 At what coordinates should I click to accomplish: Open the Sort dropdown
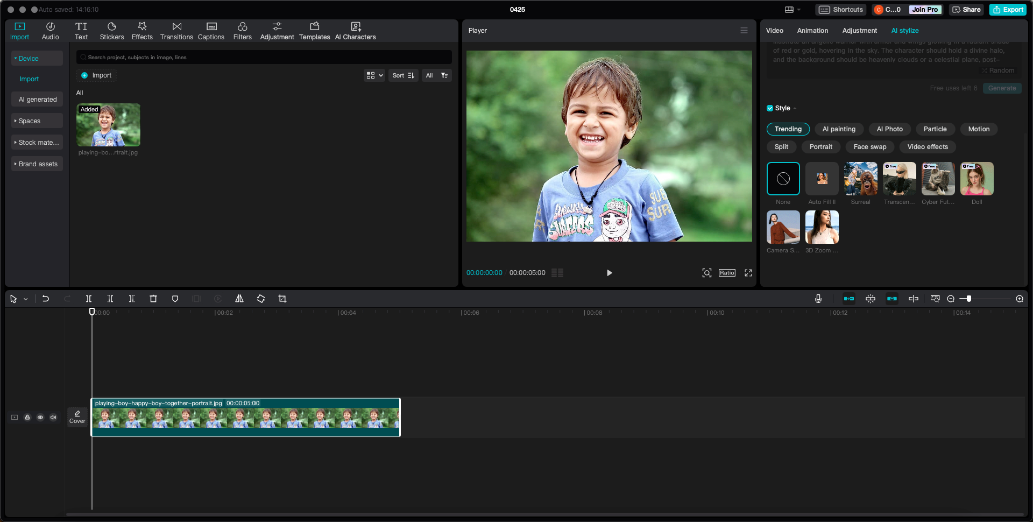click(x=403, y=75)
